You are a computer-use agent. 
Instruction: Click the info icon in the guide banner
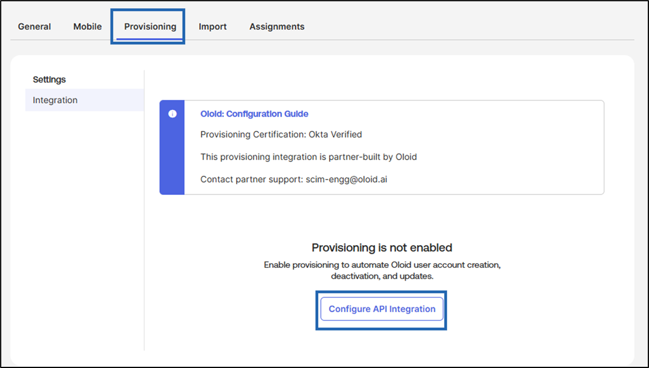(x=172, y=114)
